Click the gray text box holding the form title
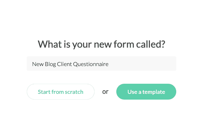This screenshot has height=131, width=199. [101, 64]
